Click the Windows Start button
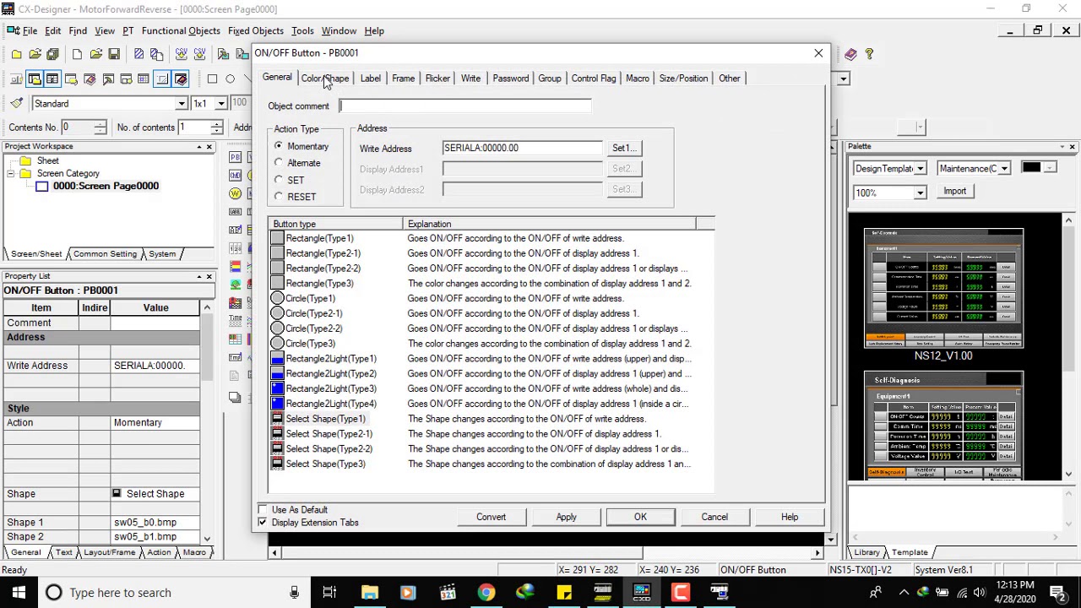Image resolution: width=1081 pixels, height=608 pixels. [19, 592]
